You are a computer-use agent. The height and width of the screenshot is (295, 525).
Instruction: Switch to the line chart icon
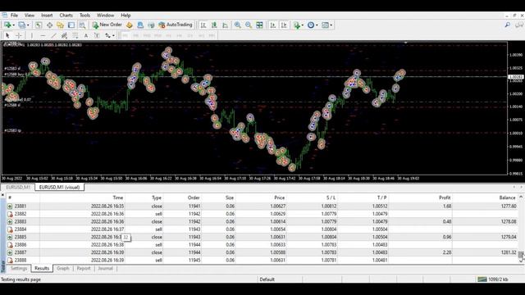click(x=226, y=25)
